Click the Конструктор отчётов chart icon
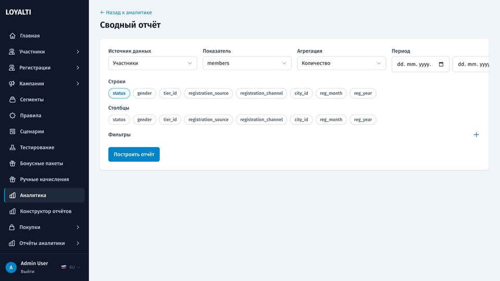The height and width of the screenshot is (281, 500). pos(12,211)
